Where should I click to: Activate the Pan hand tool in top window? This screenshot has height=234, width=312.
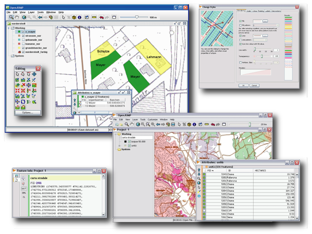click(17, 17)
